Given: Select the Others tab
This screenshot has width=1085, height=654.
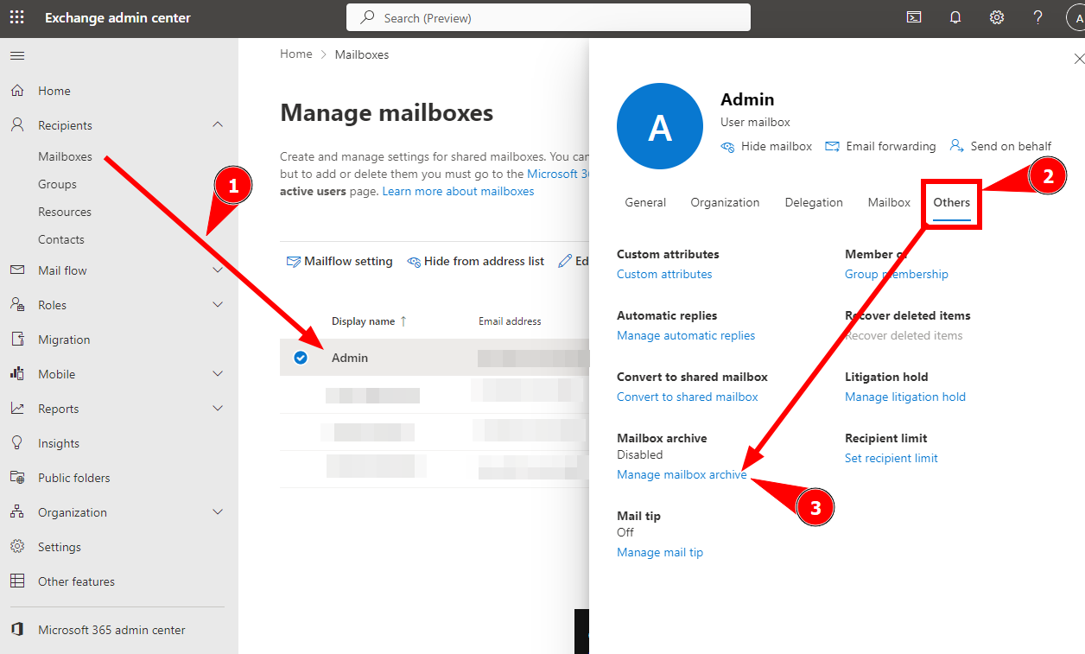Looking at the screenshot, I should click(951, 202).
